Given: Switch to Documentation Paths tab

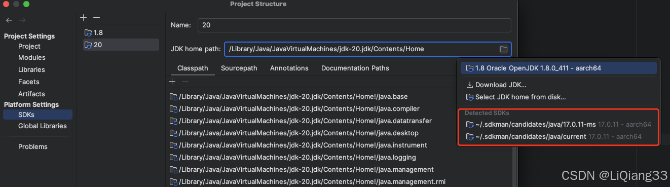Looking at the screenshot, I should click(355, 68).
